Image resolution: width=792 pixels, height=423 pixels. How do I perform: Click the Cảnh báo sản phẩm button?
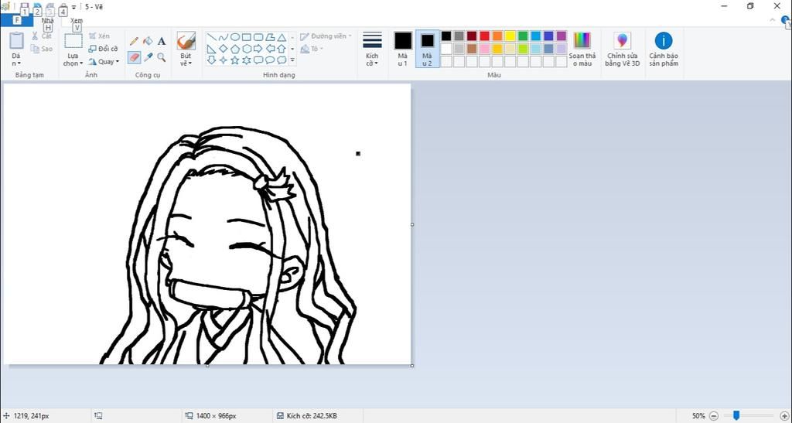[x=663, y=49]
